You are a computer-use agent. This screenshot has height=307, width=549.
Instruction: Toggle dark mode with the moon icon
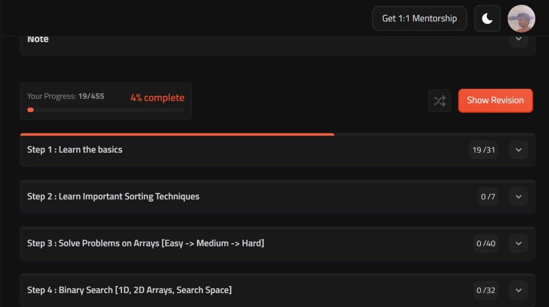tap(487, 18)
